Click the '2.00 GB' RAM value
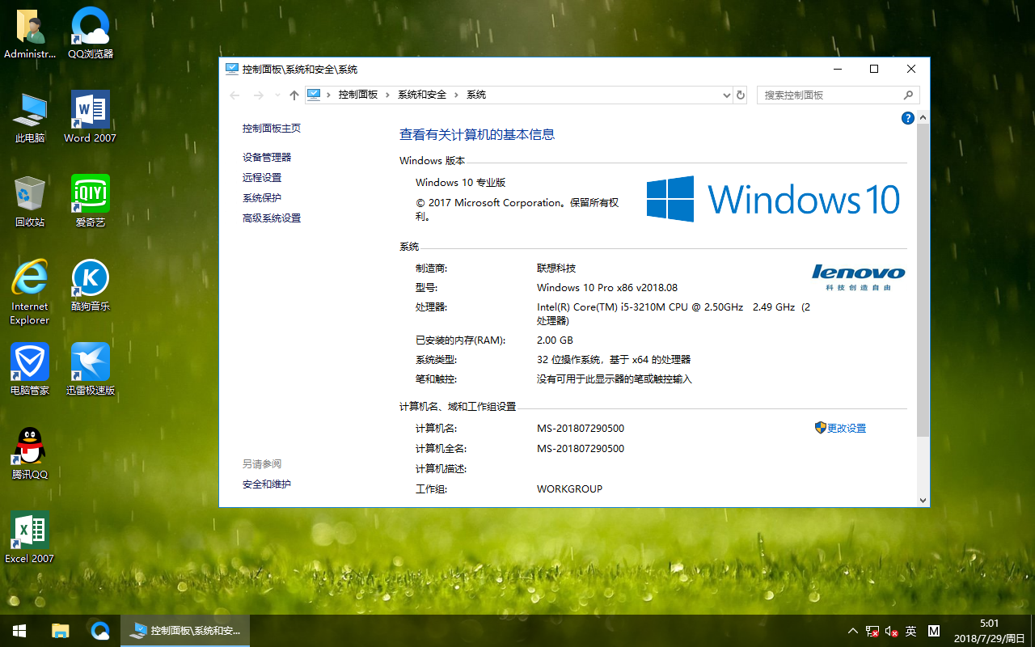1035x647 pixels. pos(555,340)
